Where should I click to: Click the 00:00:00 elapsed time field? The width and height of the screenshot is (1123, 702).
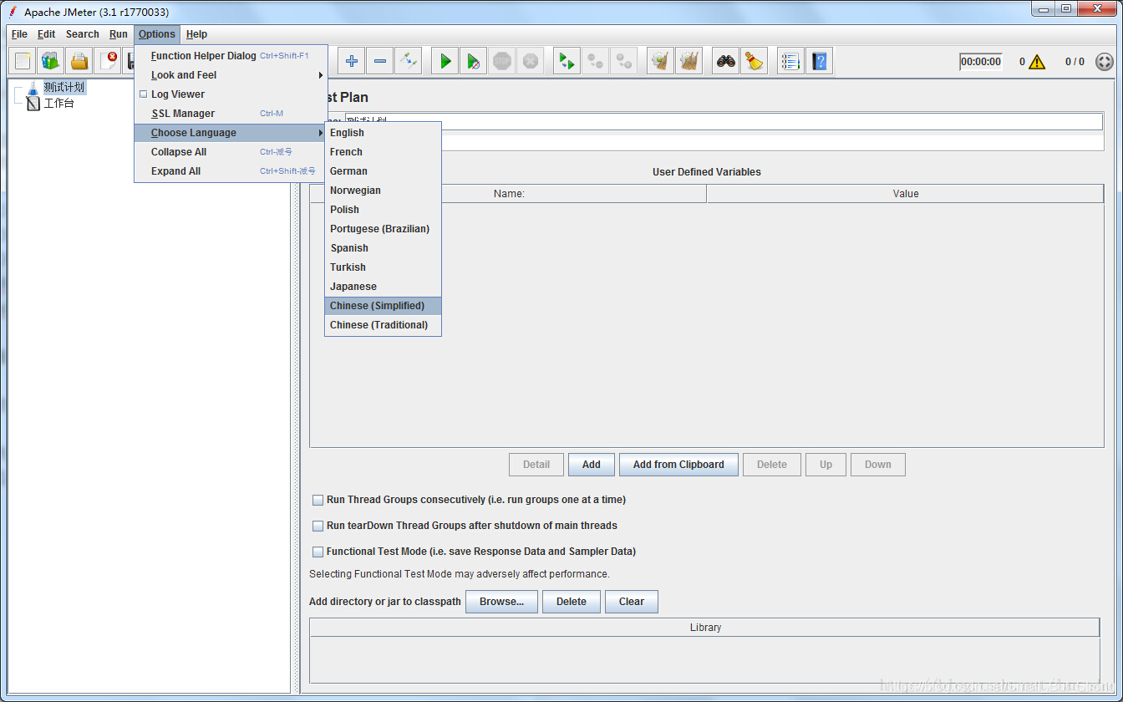[x=980, y=62]
